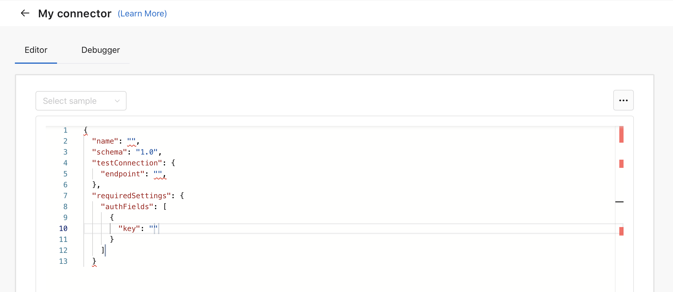Click the red error marker in the overview ruler

tap(621, 134)
